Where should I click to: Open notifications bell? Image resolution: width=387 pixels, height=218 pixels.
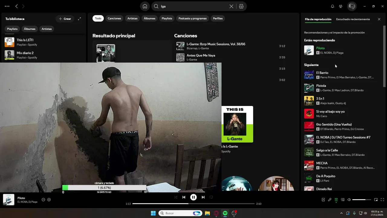click(333, 6)
